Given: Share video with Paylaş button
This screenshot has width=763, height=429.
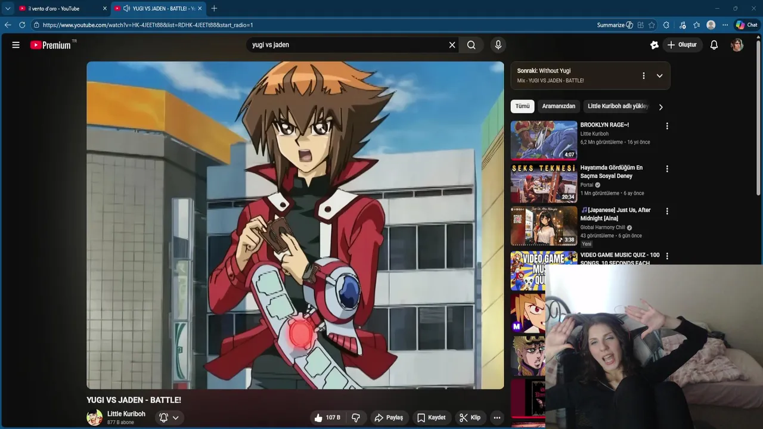Looking at the screenshot, I should tap(389, 418).
